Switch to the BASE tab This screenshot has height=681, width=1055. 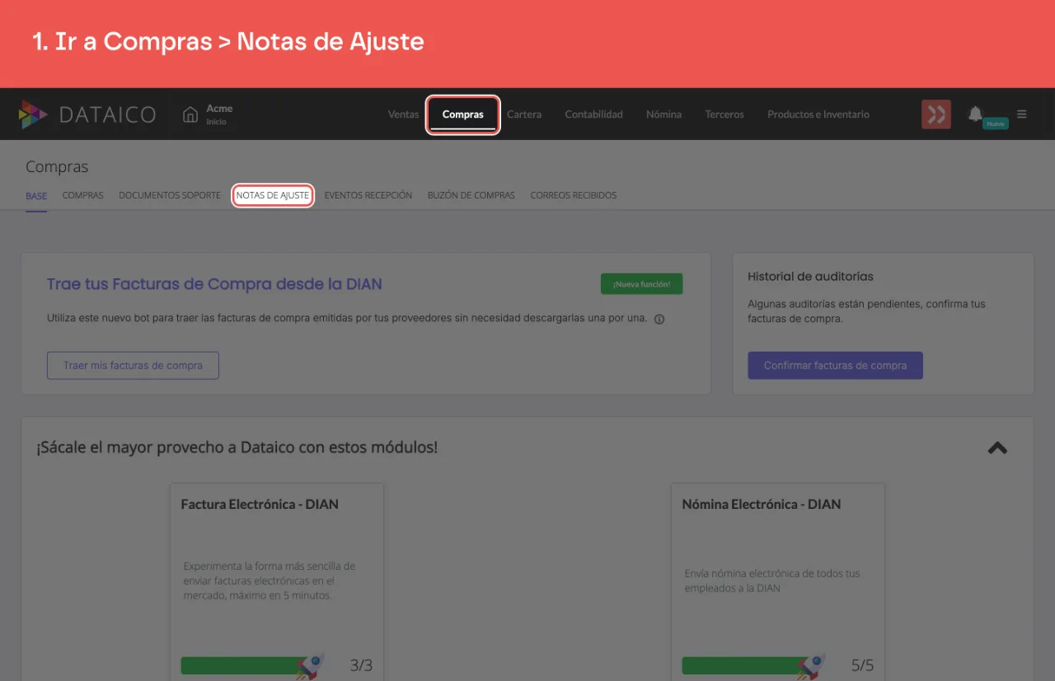[x=36, y=196]
